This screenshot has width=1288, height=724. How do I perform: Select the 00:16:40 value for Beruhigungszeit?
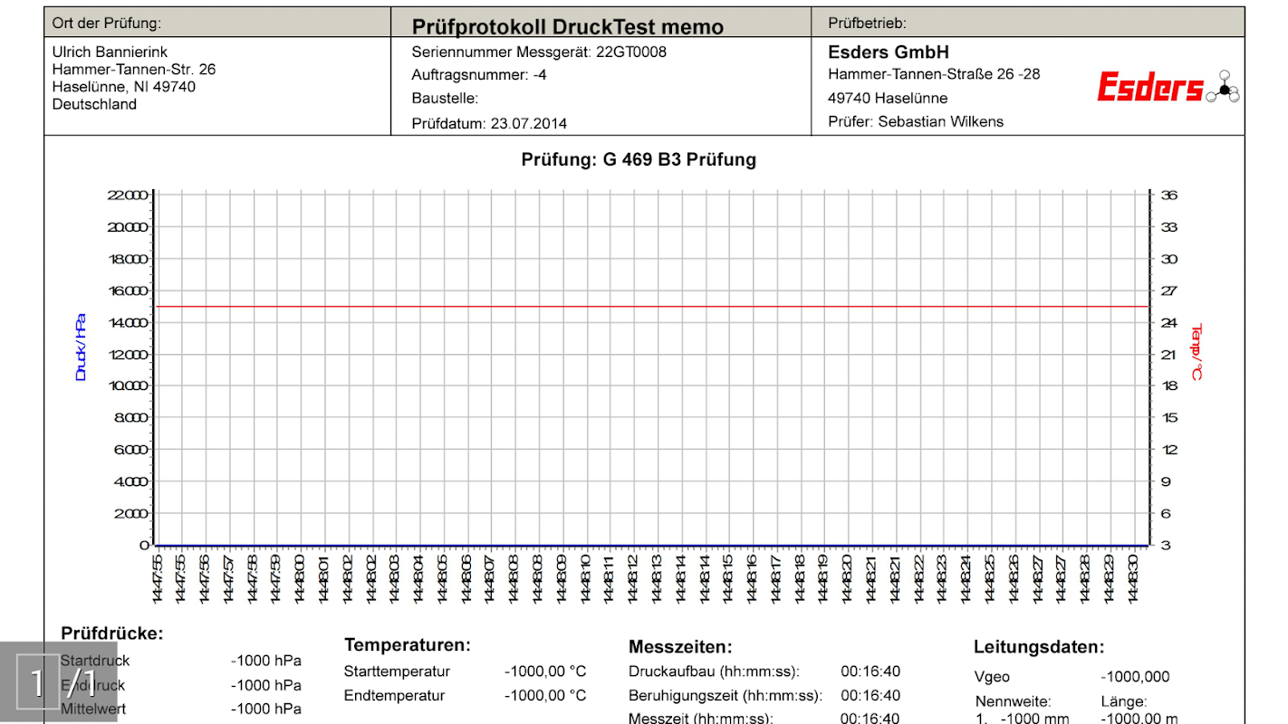(x=870, y=696)
